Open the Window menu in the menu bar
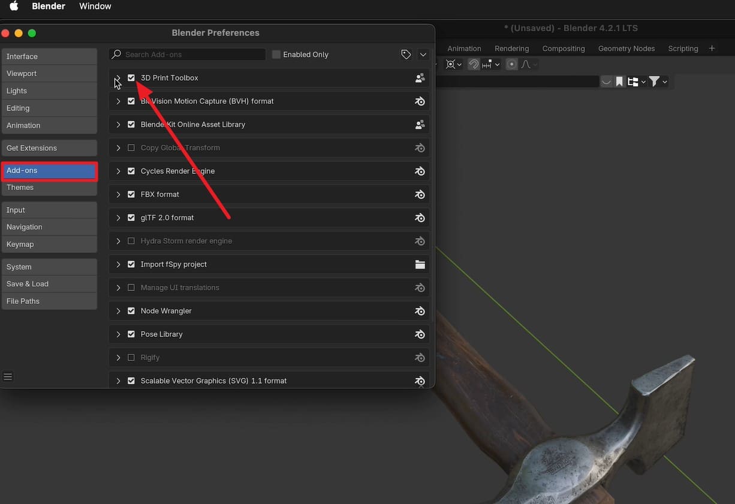 [95, 6]
